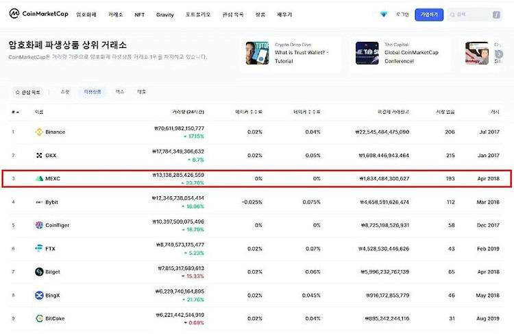The image size is (514, 334).
Task: Sort by the 미결제 거래잔고 column
Action: click(393, 112)
